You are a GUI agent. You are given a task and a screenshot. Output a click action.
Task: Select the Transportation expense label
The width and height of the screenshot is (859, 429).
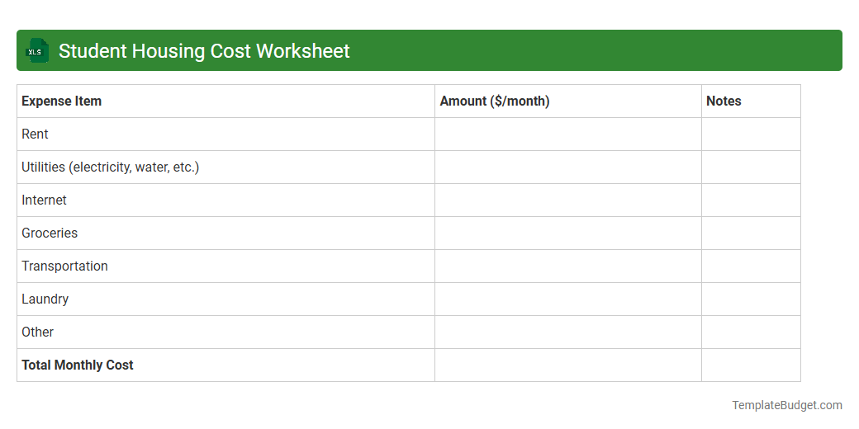[x=64, y=266]
